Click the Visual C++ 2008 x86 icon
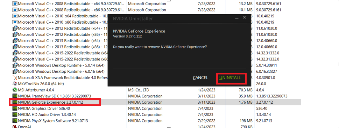This screenshot has width=339, height=128. click(x=15, y=10)
